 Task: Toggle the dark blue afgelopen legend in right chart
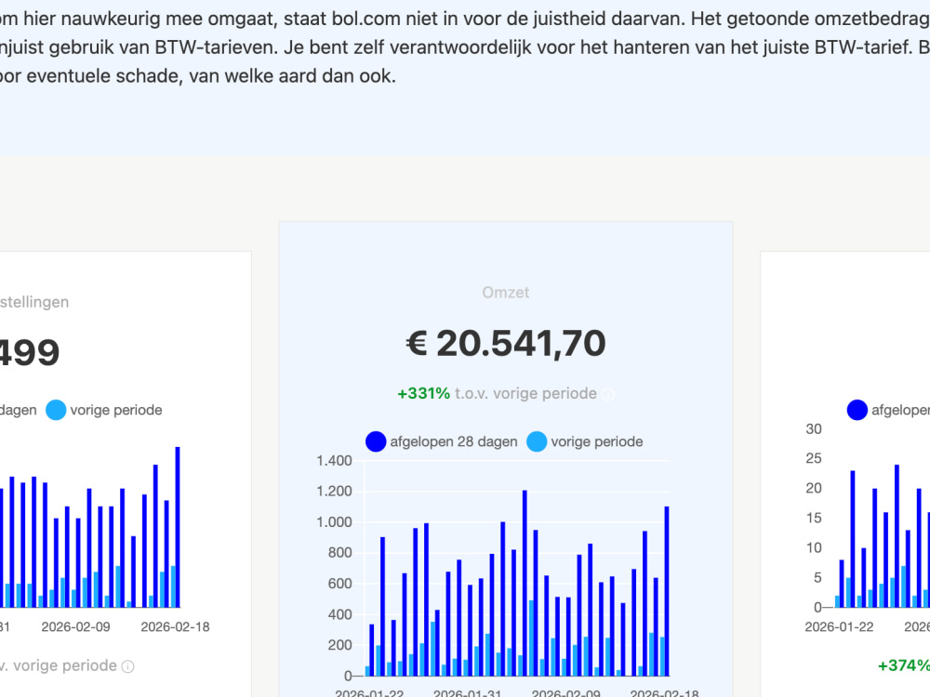tap(888, 410)
